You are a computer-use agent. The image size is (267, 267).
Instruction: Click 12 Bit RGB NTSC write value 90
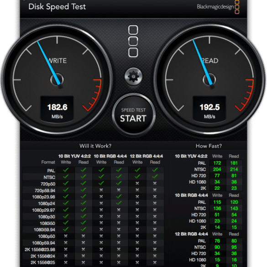(217, 247)
